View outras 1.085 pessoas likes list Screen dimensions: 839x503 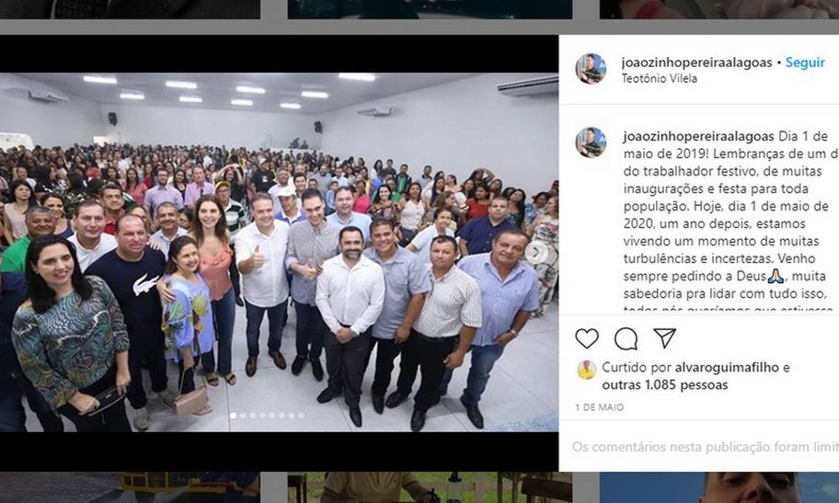coord(665,385)
